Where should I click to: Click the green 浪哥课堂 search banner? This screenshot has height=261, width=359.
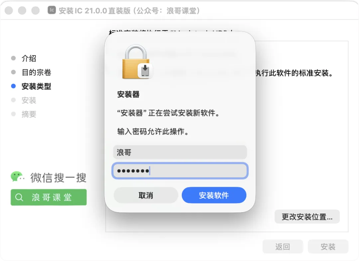[x=49, y=197]
